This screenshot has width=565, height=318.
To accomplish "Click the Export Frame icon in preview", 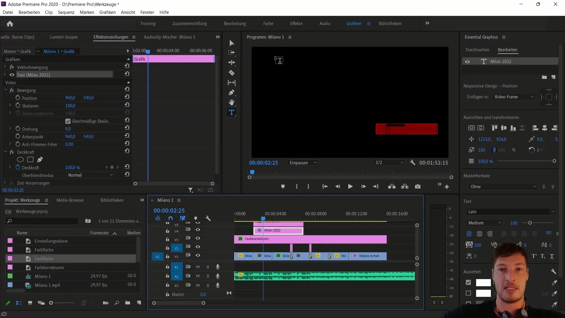I will pyautogui.click(x=418, y=186).
